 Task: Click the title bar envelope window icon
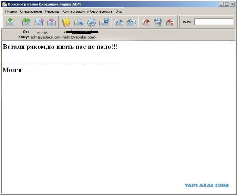tap(5, 4)
